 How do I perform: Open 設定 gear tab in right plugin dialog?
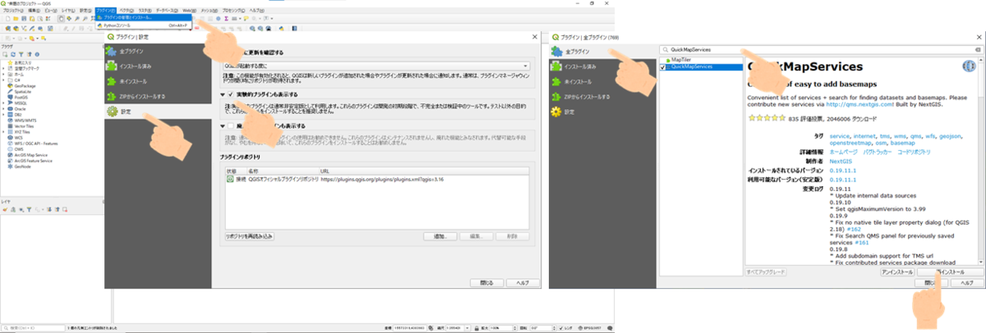coord(602,111)
